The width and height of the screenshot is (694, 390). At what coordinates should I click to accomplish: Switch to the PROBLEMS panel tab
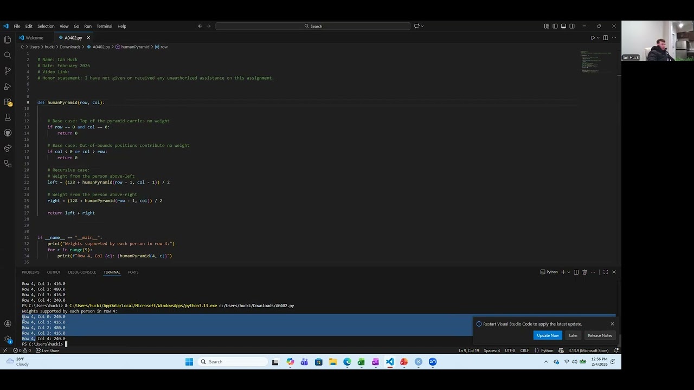pyautogui.click(x=30, y=272)
